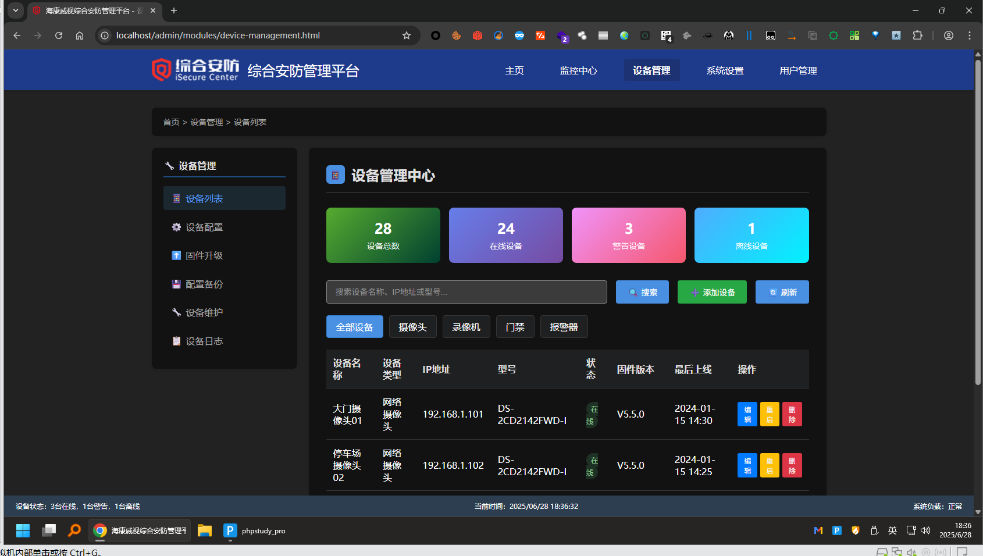Open 系统设置 in top navigation
Screen dimensions: 983x556
point(725,70)
